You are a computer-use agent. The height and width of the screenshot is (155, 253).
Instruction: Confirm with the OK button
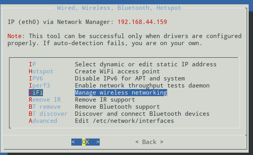[x=86, y=142]
